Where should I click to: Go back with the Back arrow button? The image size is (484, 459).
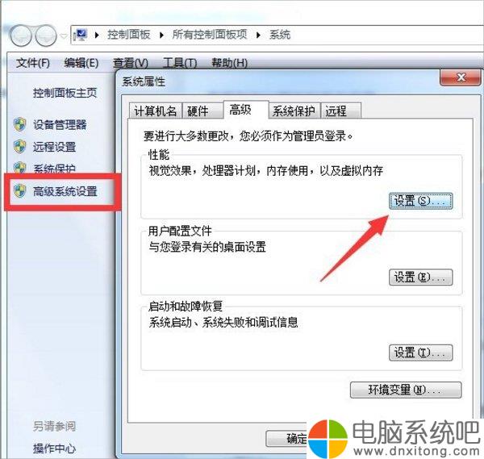tap(20, 35)
